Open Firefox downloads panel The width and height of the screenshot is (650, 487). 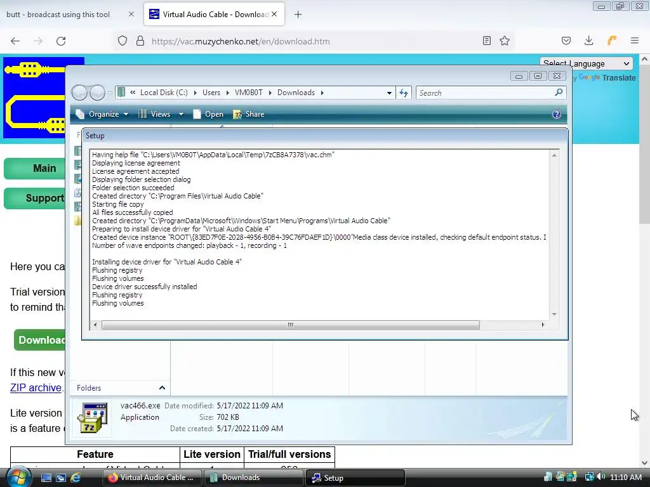pos(588,41)
